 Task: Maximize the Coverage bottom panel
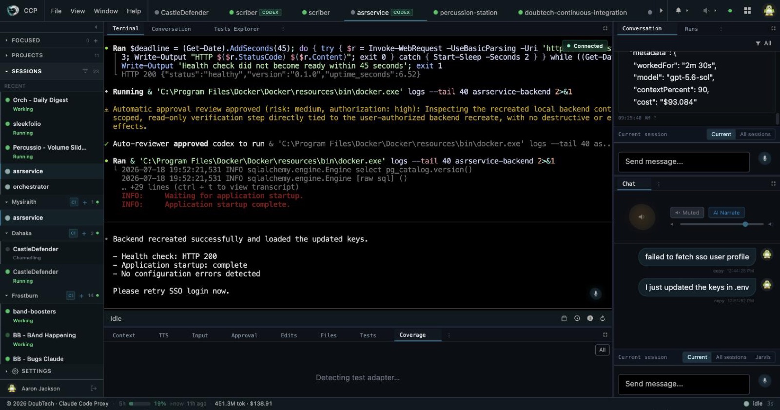tap(605, 335)
